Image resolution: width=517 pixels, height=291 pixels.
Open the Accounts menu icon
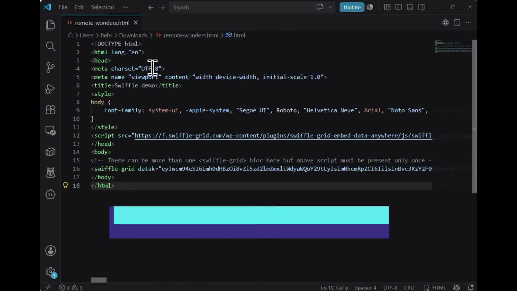click(50, 251)
